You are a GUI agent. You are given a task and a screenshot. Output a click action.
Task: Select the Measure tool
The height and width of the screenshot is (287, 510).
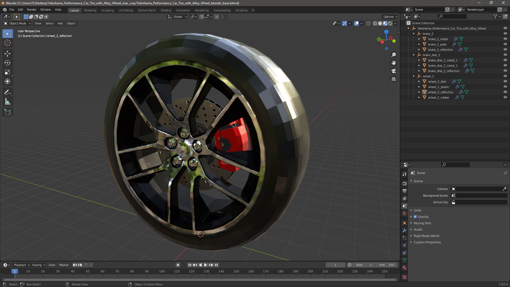point(7,102)
